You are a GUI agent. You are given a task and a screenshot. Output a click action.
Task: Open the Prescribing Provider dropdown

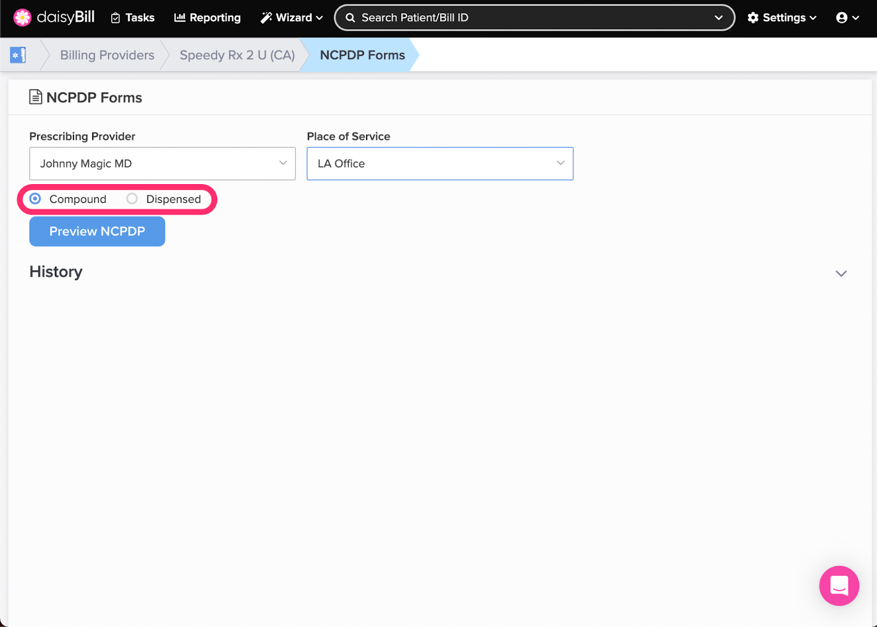click(162, 163)
